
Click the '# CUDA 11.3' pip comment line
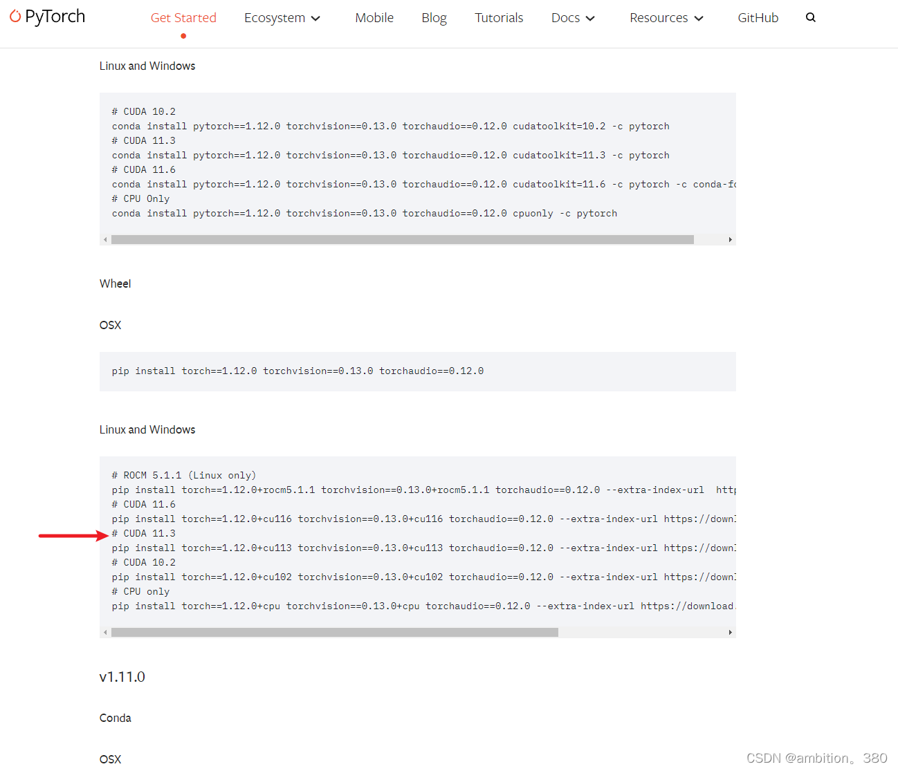tap(144, 533)
